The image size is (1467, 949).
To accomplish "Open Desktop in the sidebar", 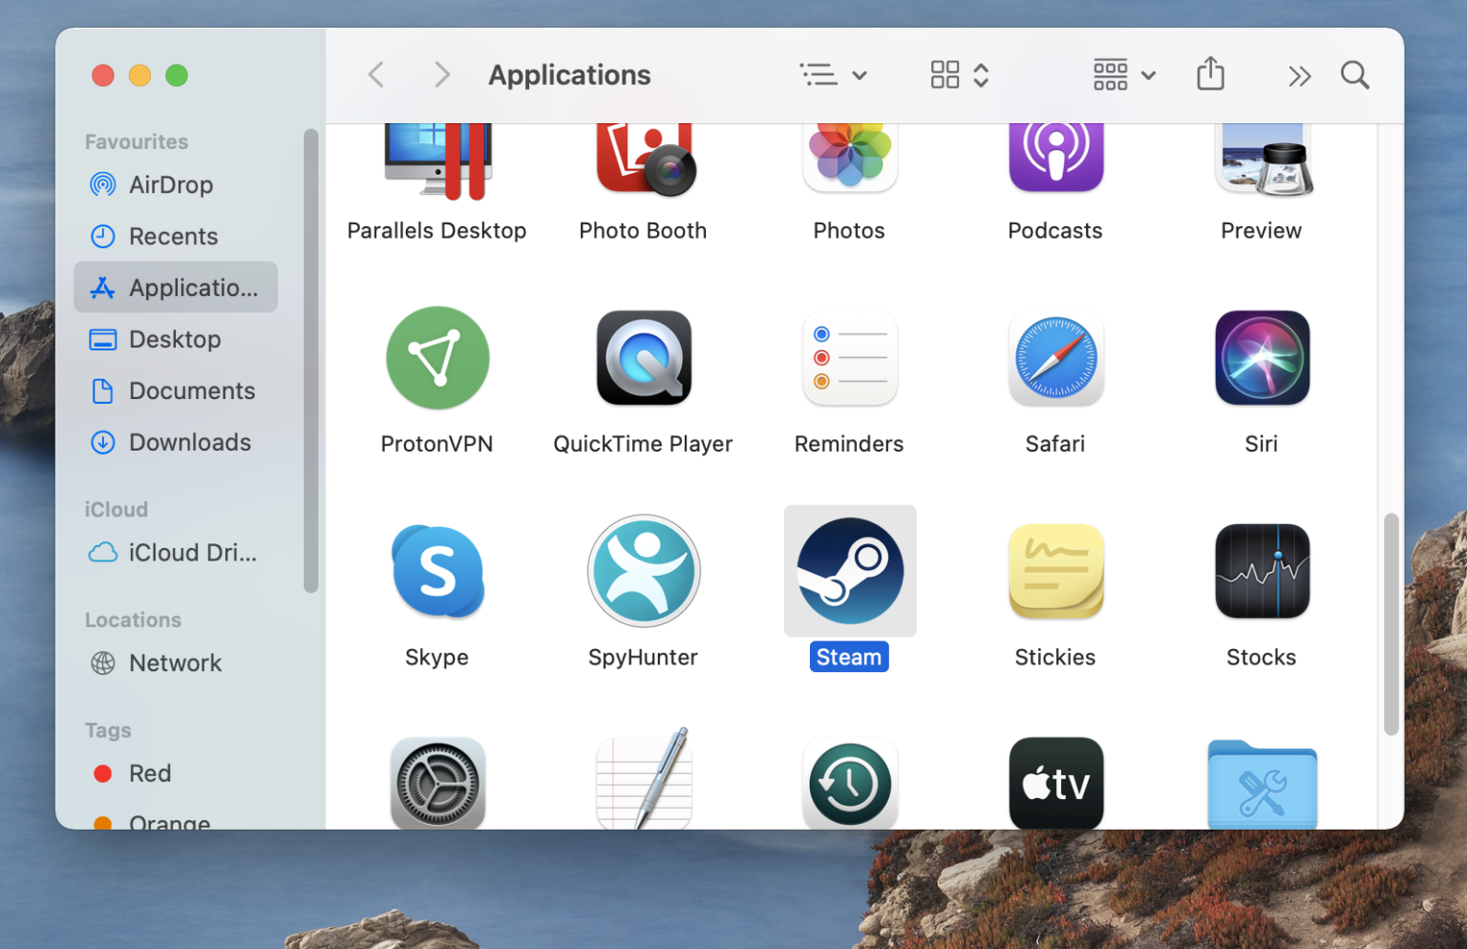I will (176, 339).
